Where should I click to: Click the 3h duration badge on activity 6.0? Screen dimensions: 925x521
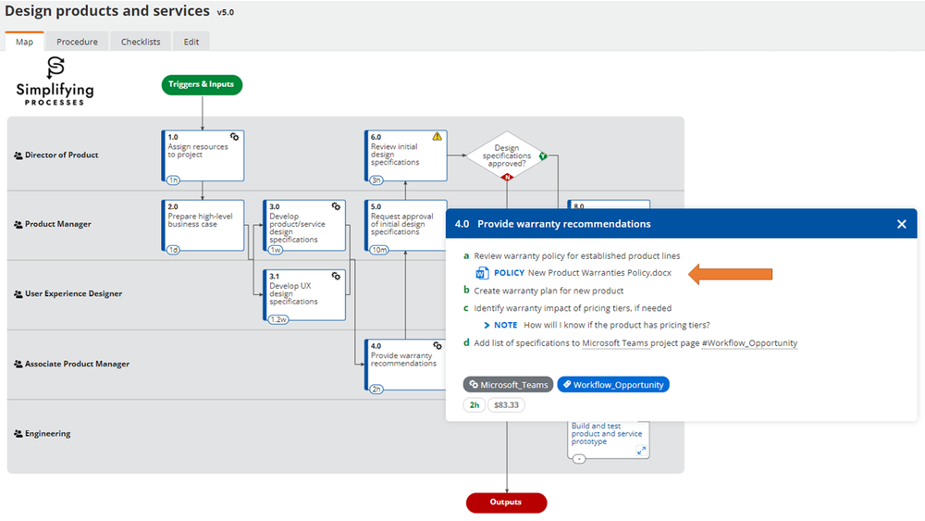(376, 180)
